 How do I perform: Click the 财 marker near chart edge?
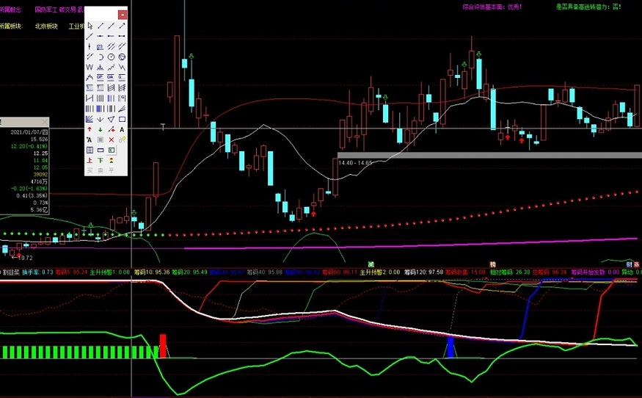630,265
